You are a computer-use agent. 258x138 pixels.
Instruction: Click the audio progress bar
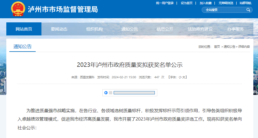[134, 93]
